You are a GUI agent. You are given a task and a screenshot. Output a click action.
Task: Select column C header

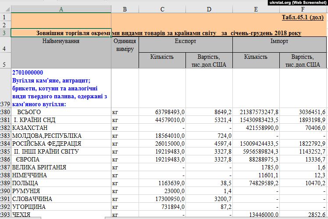pyautogui.click(x=162, y=9)
